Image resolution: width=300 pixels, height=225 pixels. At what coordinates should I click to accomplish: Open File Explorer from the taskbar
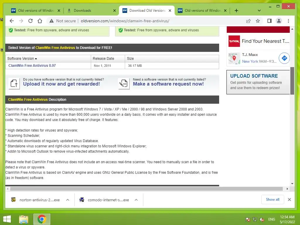pos(24,219)
